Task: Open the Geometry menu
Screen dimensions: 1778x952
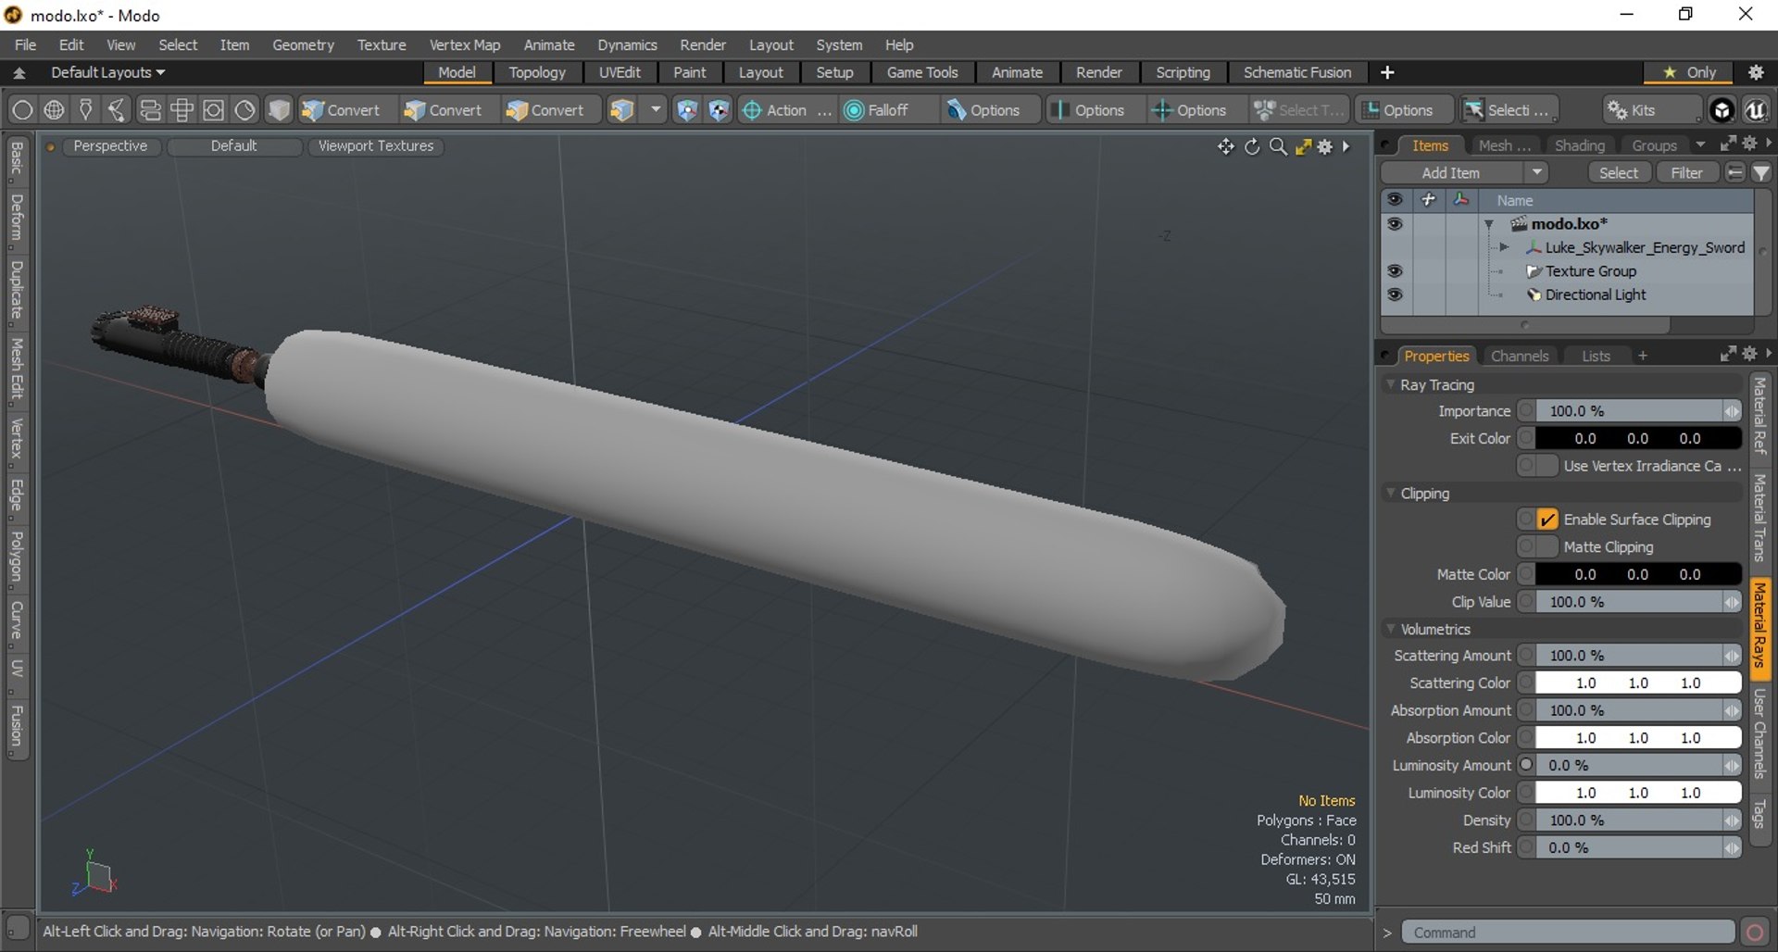Action: (303, 44)
